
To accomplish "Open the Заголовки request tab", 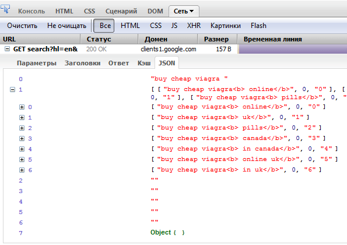I will [x=82, y=63].
